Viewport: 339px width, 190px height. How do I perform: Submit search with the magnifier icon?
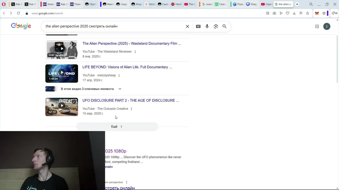225,26
